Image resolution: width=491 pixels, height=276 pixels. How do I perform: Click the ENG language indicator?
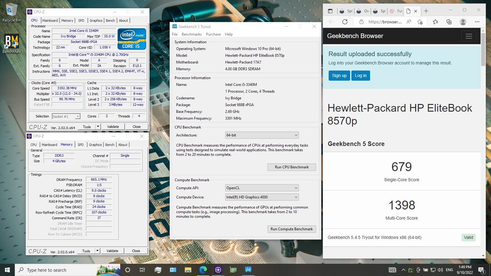(449, 270)
